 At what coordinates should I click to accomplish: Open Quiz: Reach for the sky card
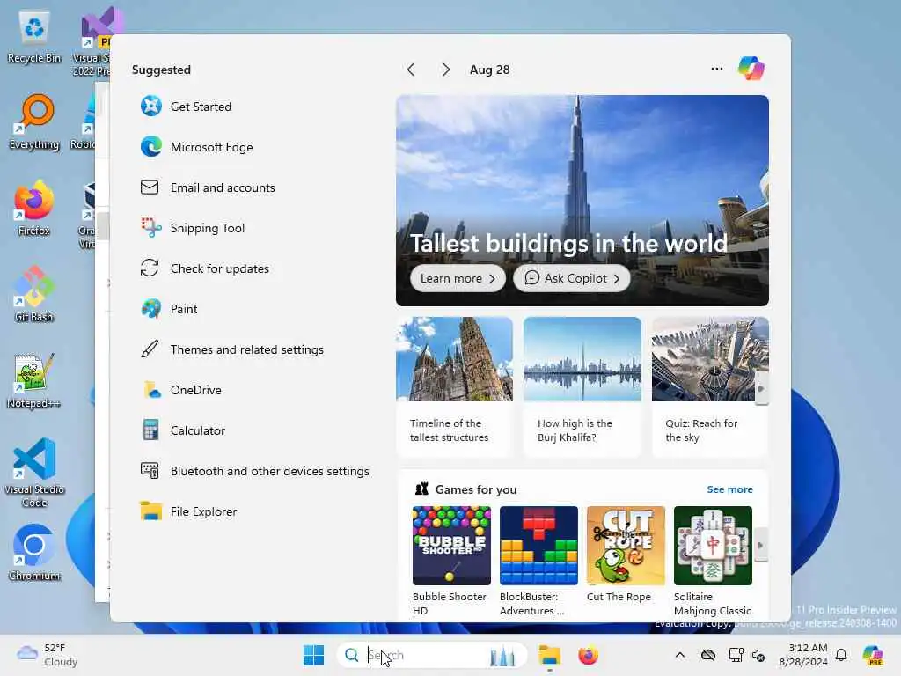[x=710, y=386]
